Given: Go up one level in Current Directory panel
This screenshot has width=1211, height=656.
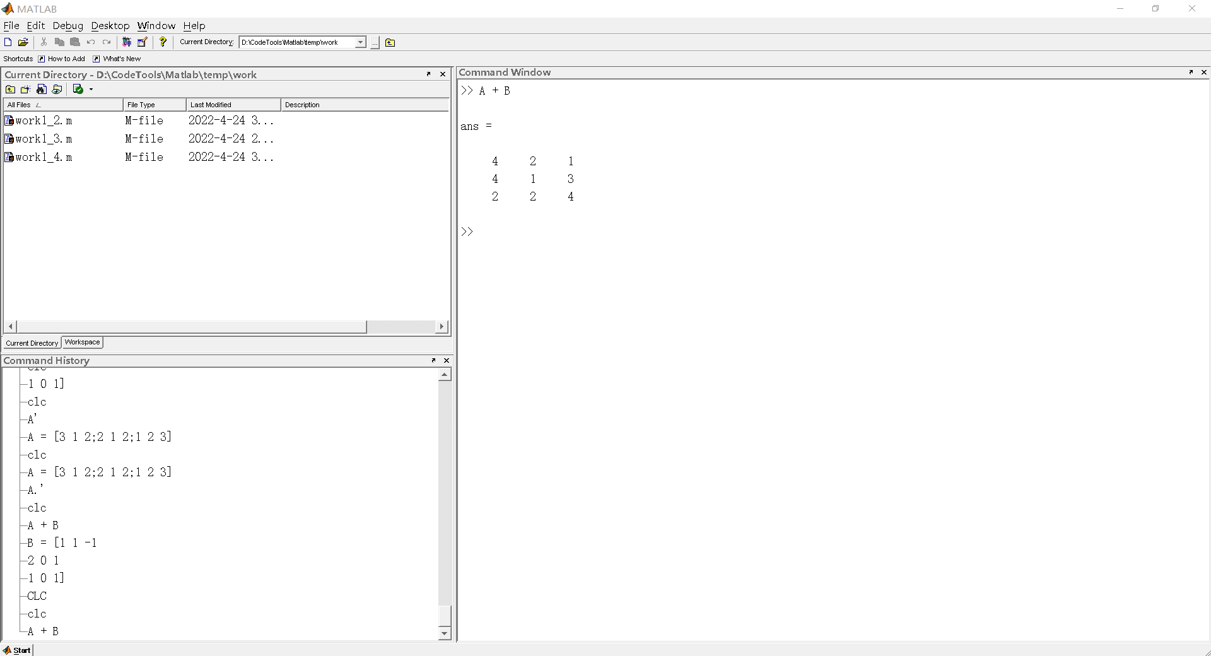Looking at the screenshot, I should click(11, 89).
